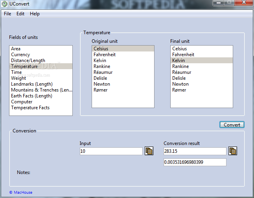Image resolution: width=254 pixels, height=198 pixels.
Task: Pick Rømer as Final unit
Action: [x=202, y=90]
